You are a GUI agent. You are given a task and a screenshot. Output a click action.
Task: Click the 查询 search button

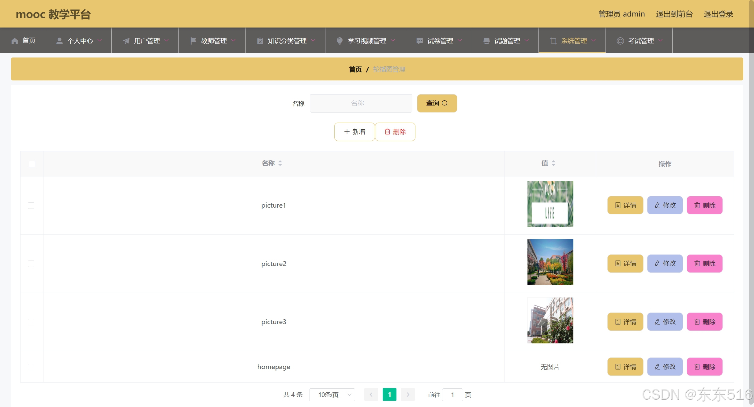(x=437, y=103)
